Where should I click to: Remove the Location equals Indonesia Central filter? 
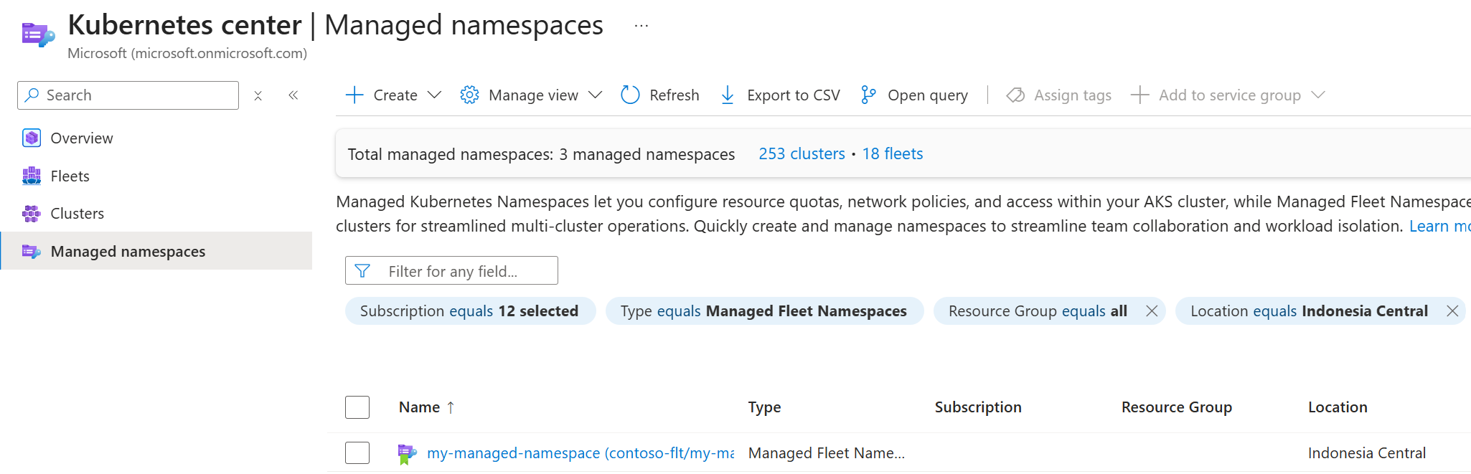[x=1452, y=311]
